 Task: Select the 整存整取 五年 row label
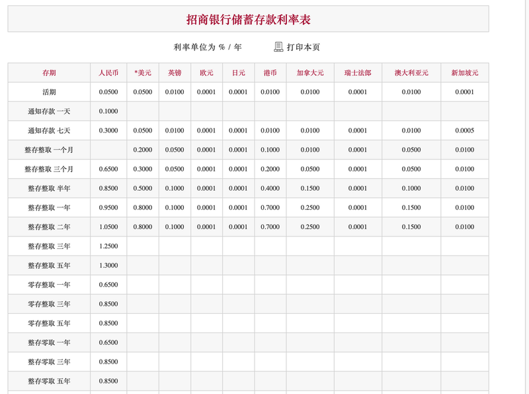point(49,266)
